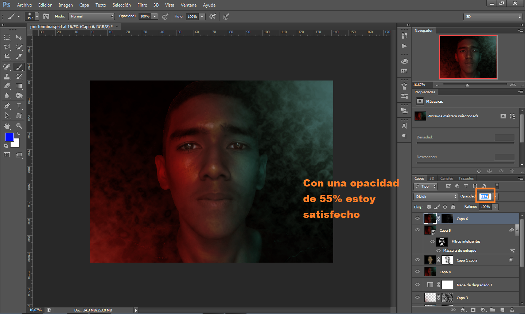Open blend mode dropdown Dividir
Viewport: 525px width, 314px height.
(x=436, y=197)
